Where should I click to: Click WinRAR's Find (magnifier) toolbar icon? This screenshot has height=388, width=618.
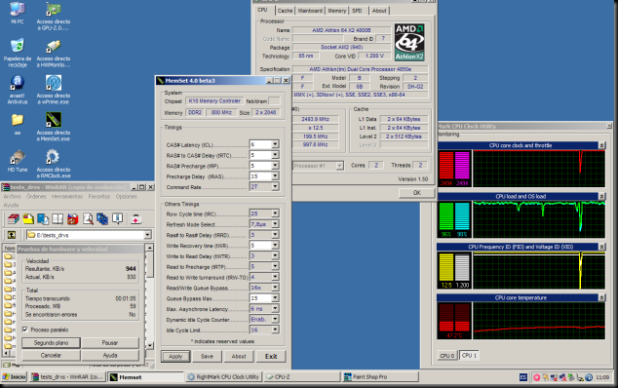point(88,218)
